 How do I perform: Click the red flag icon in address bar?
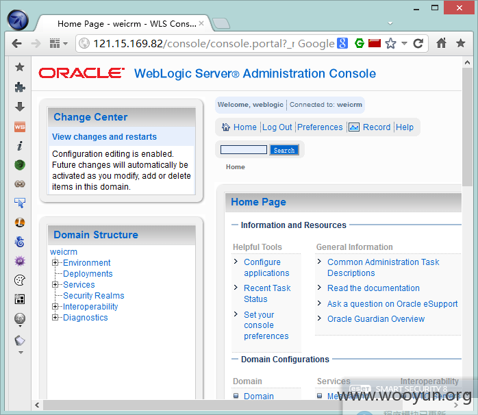click(x=375, y=43)
